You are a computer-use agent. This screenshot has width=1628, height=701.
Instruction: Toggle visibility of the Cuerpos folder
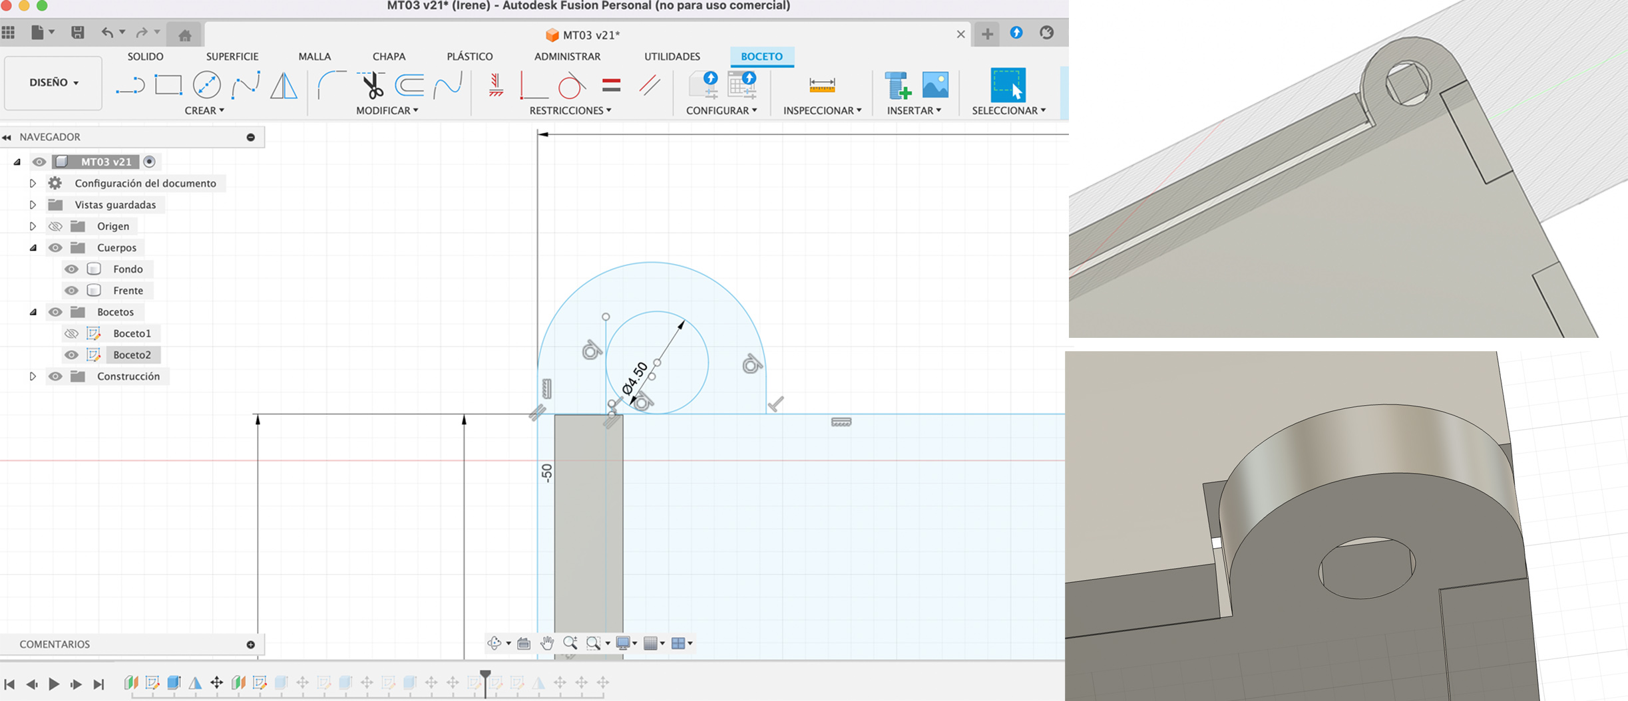[x=55, y=248]
